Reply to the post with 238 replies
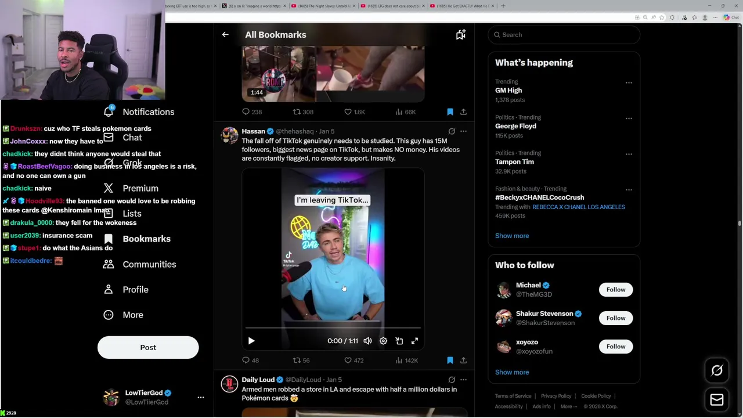743x418 pixels. click(x=252, y=112)
